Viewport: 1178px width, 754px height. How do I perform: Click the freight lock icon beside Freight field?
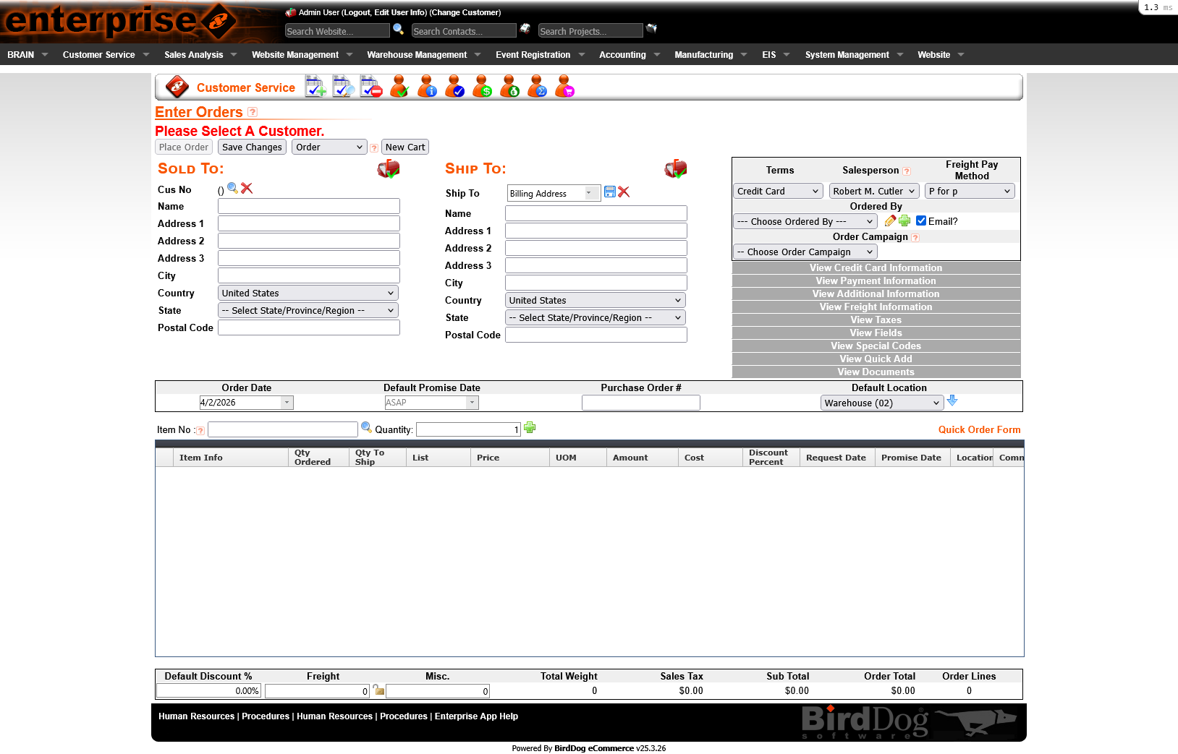[x=378, y=690]
